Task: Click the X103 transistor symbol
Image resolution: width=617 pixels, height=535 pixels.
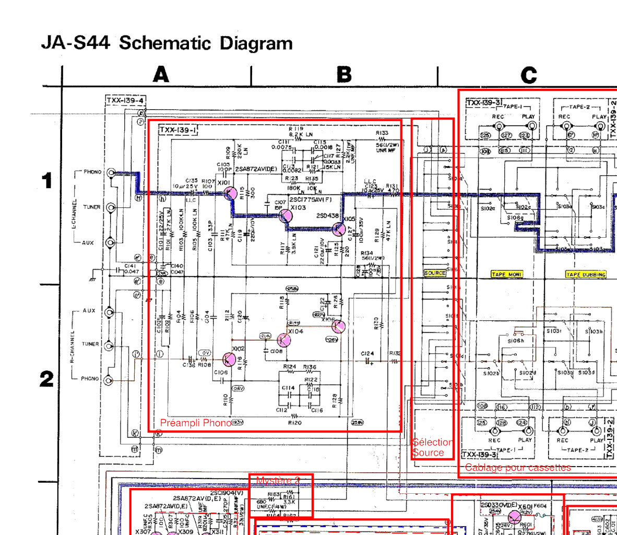Action: click(286, 216)
